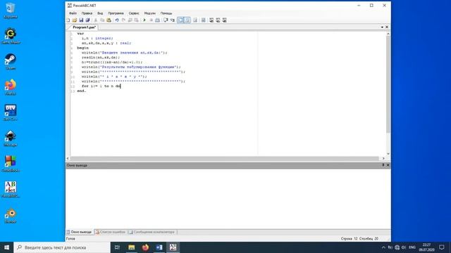Viewport: 451px width, 253px height.
Task: Open the Вид menu
Action: click(100, 13)
